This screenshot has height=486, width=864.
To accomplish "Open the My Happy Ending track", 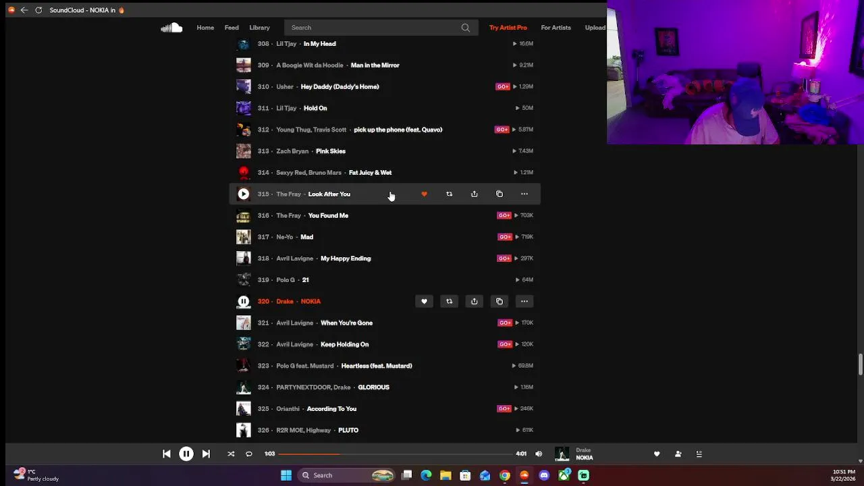I will point(346,259).
